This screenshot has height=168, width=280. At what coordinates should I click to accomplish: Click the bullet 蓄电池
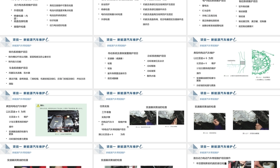(x=205, y=6)
